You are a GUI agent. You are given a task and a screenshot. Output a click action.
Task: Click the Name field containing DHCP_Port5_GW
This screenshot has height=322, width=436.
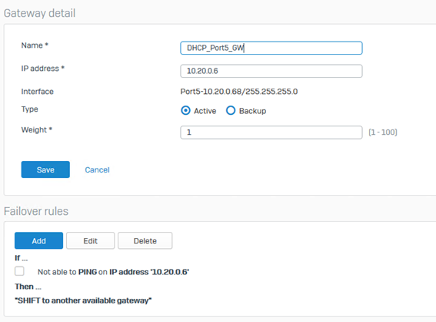pos(271,48)
